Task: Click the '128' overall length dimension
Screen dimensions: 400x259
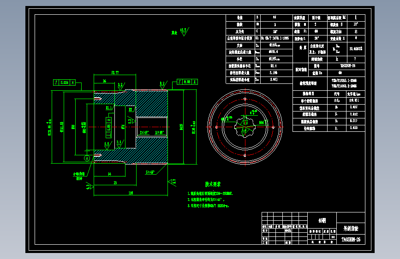Action: 131,193
